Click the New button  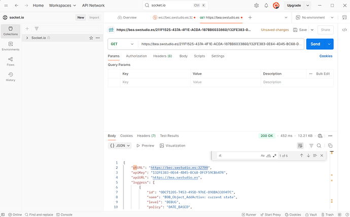[81, 17]
